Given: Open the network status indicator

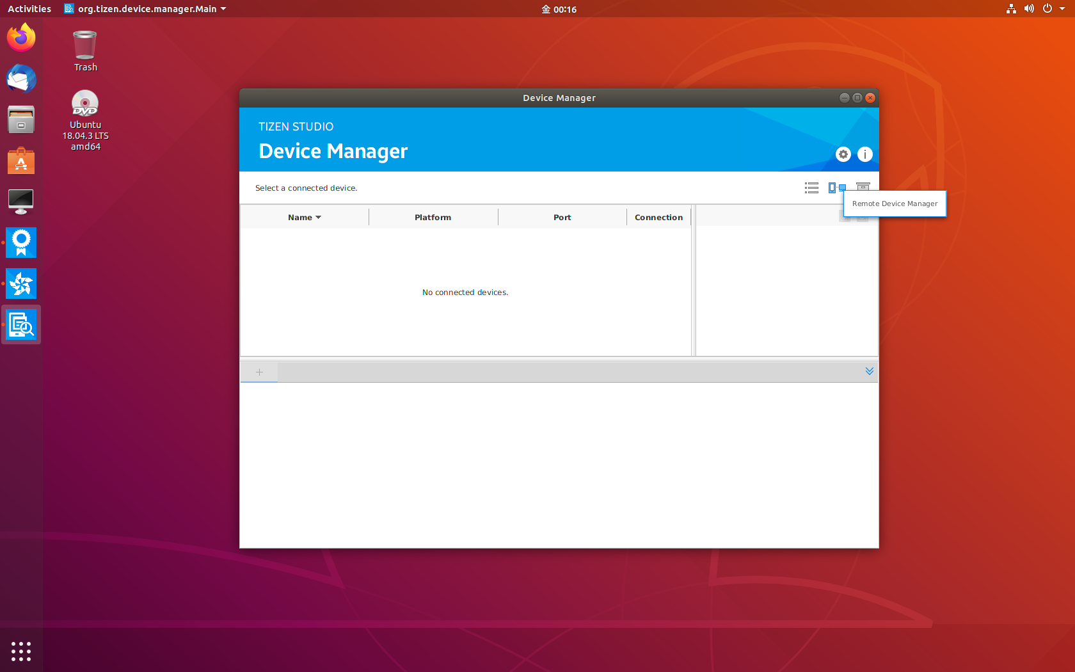Looking at the screenshot, I should [x=1011, y=9].
